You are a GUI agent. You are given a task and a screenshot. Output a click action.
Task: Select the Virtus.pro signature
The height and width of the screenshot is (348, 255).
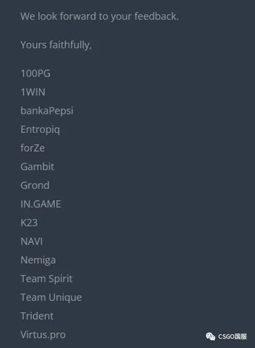[43, 335]
